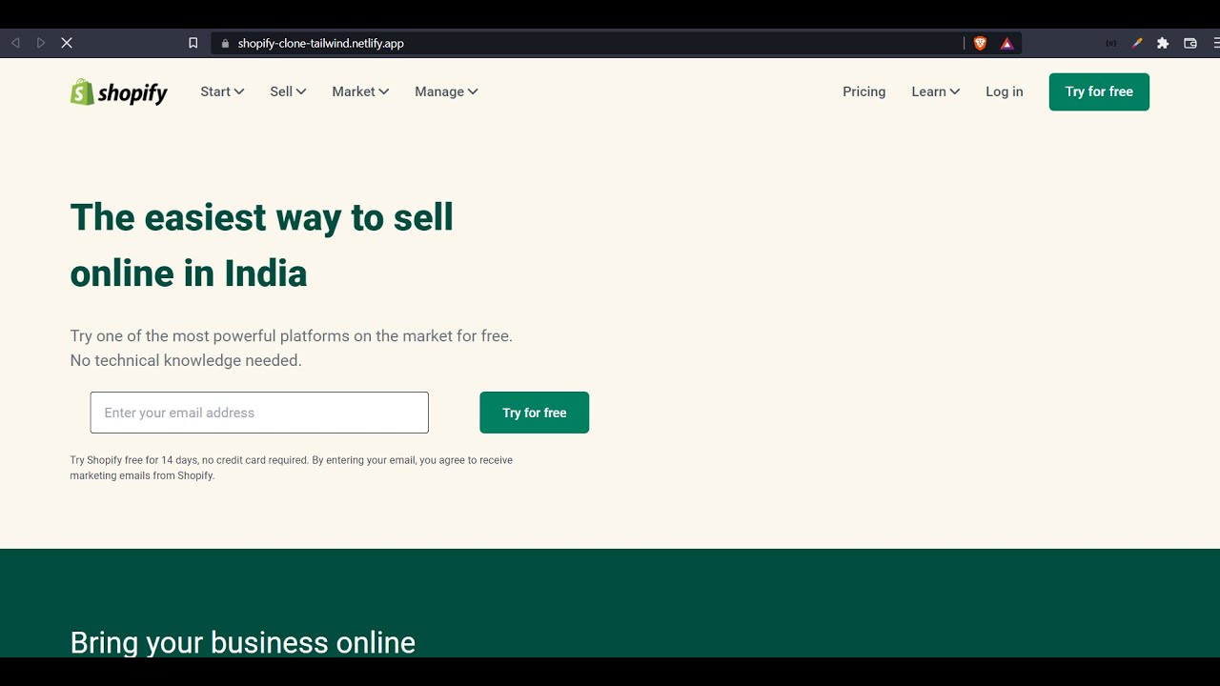Viewport: 1220px width, 686px height.
Task: Go forward with browser forward arrow
Action: 41,43
